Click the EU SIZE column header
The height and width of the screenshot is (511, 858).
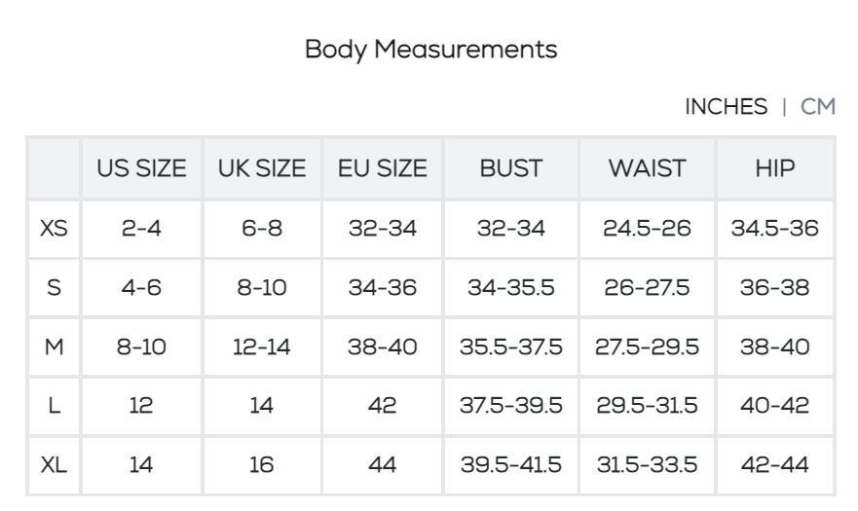382,169
